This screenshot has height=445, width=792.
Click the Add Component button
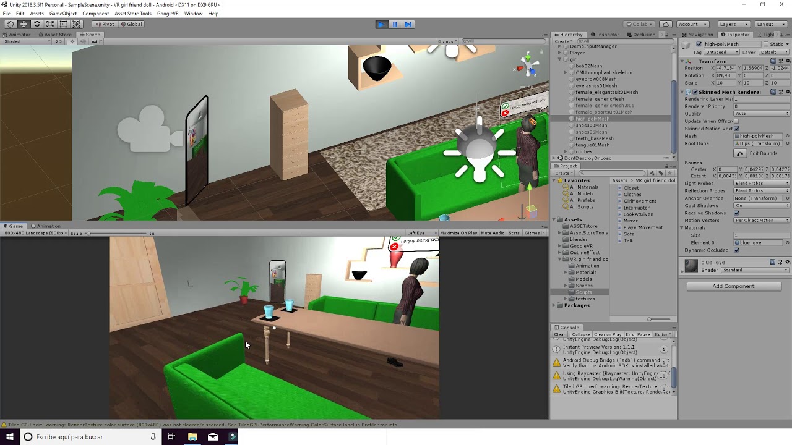pyautogui.click(x=733, y=286)
